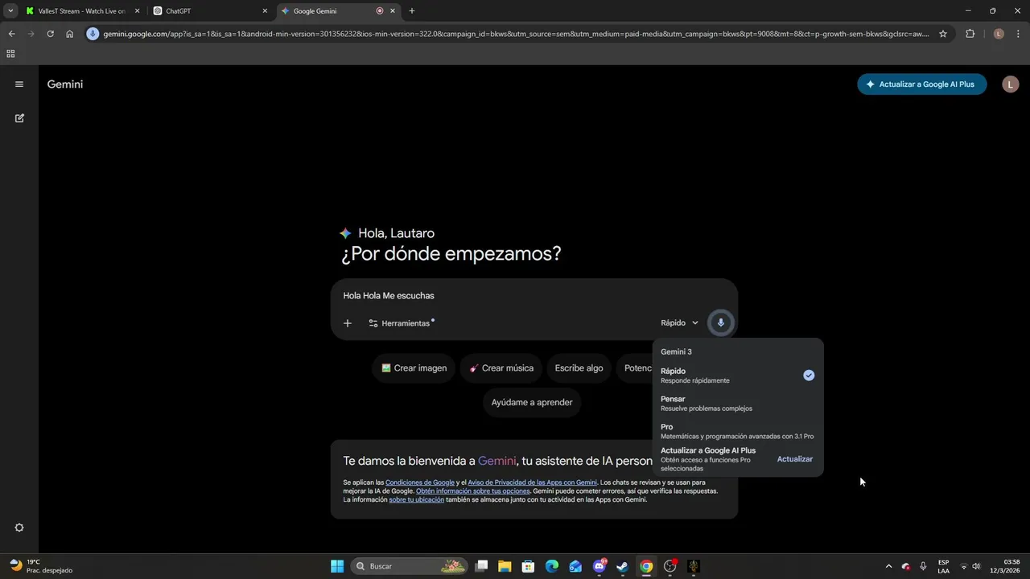Open Task View on the taskbar

point(481,566)
